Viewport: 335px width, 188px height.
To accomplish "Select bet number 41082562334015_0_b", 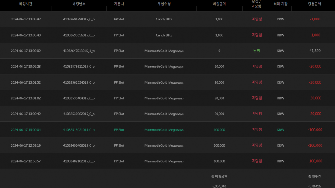I will click(x=79, y=82).
